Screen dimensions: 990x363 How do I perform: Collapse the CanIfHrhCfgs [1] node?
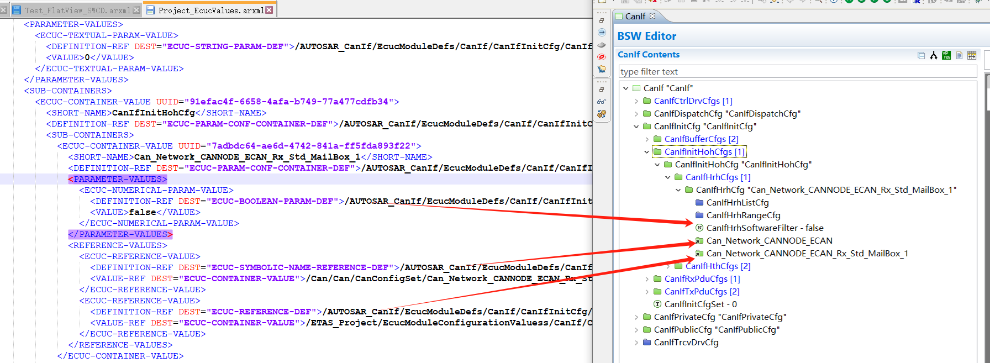[668, 177]
